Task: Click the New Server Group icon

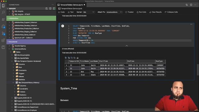Action: tap(50, 9)
